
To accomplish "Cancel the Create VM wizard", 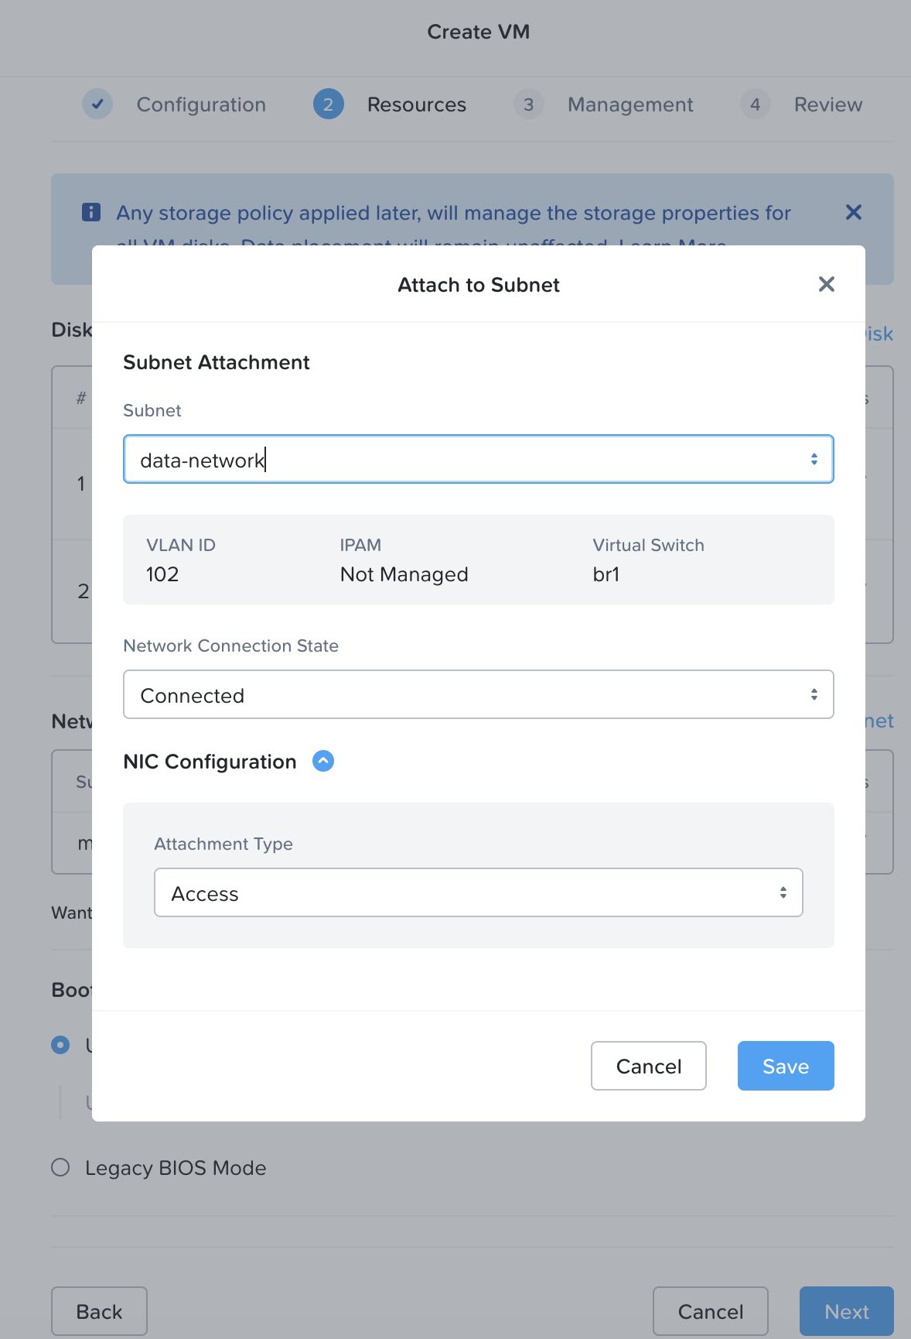I will click(x=710, y=1311).
